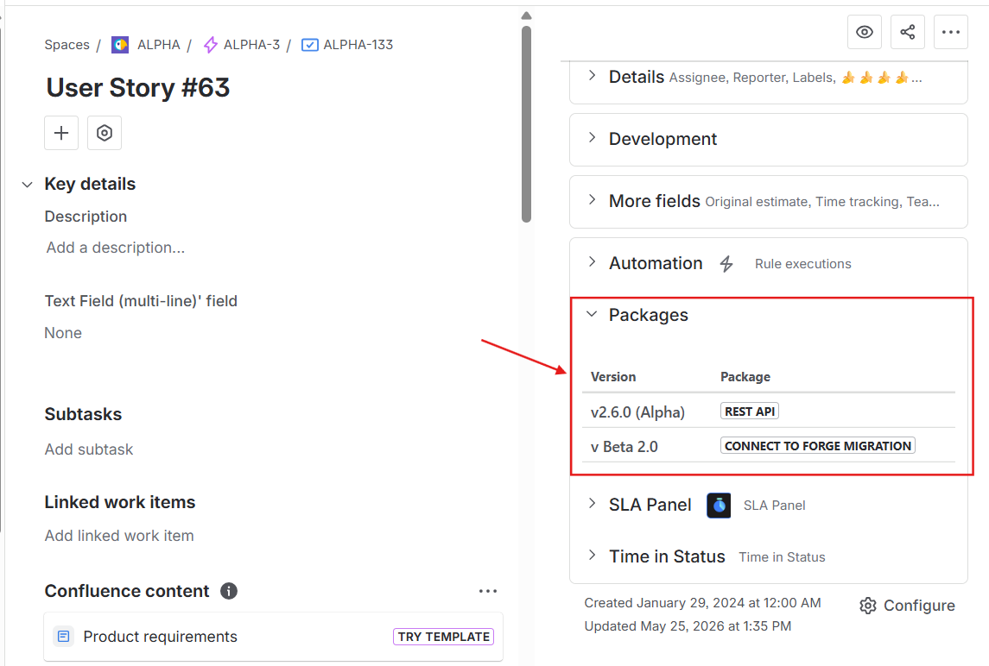Click the Subtasks heading

(x=83, y=414)
